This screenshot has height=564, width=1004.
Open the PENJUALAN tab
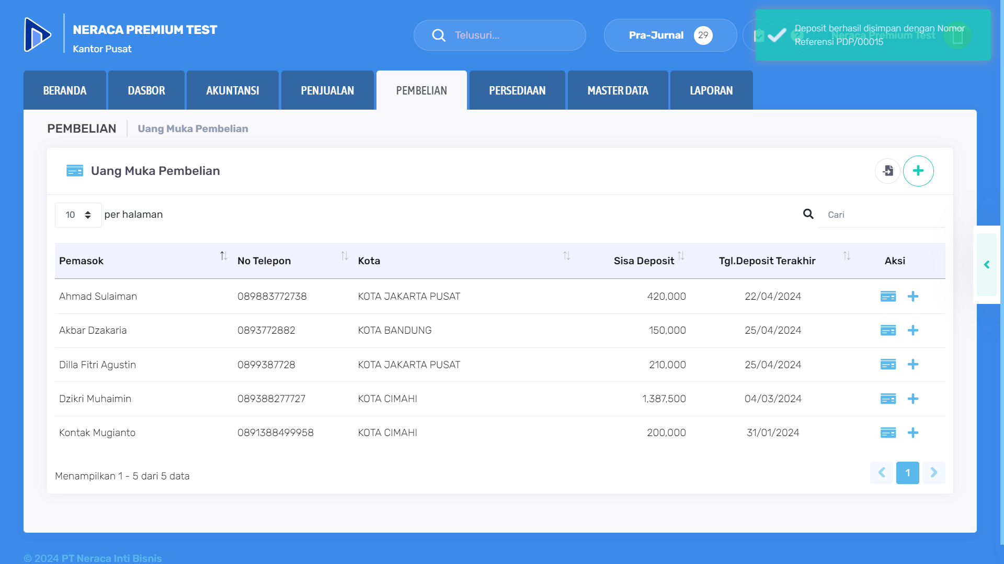[327, 91]
